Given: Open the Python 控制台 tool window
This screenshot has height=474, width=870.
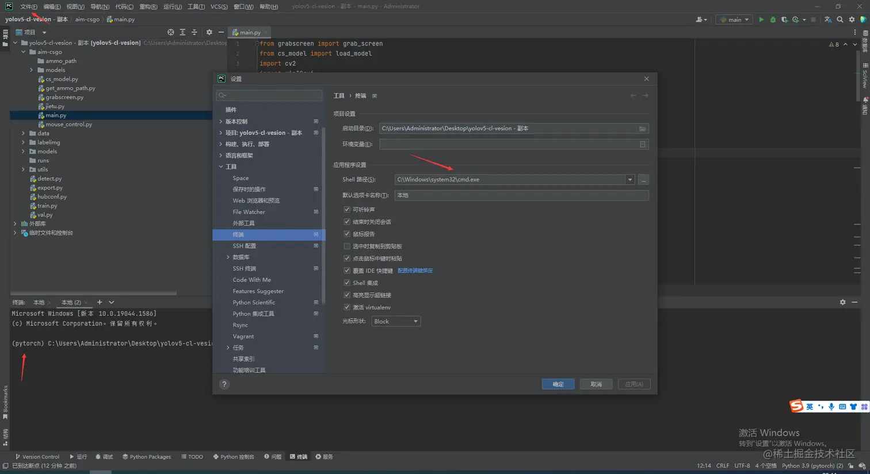Looking at the screenshot, I should tap(234, 457).
